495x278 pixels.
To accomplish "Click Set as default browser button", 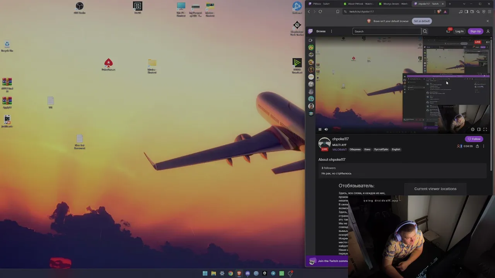I will click(422, 21).
